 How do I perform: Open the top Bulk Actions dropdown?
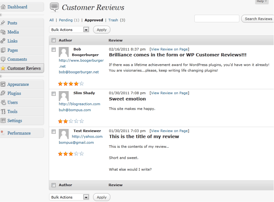[70, 30]
